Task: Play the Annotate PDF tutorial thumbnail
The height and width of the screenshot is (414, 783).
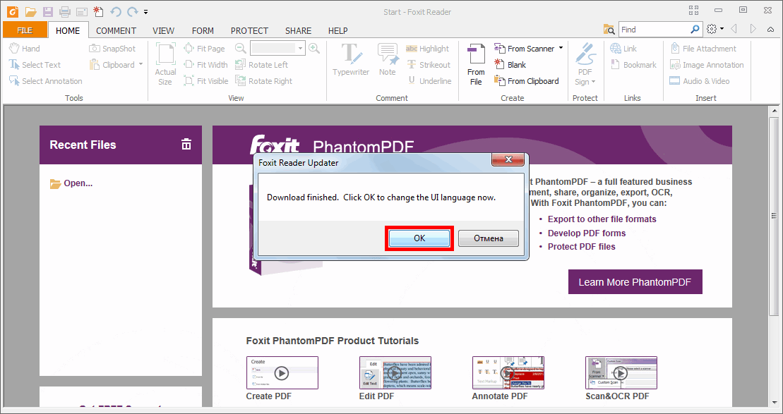Action: click(508, 372)
